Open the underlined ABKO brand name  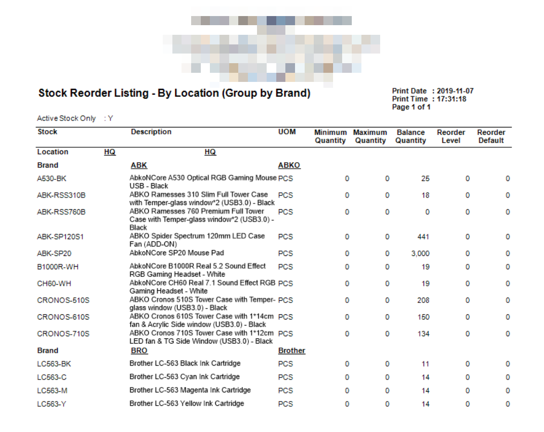pos(289,165)
